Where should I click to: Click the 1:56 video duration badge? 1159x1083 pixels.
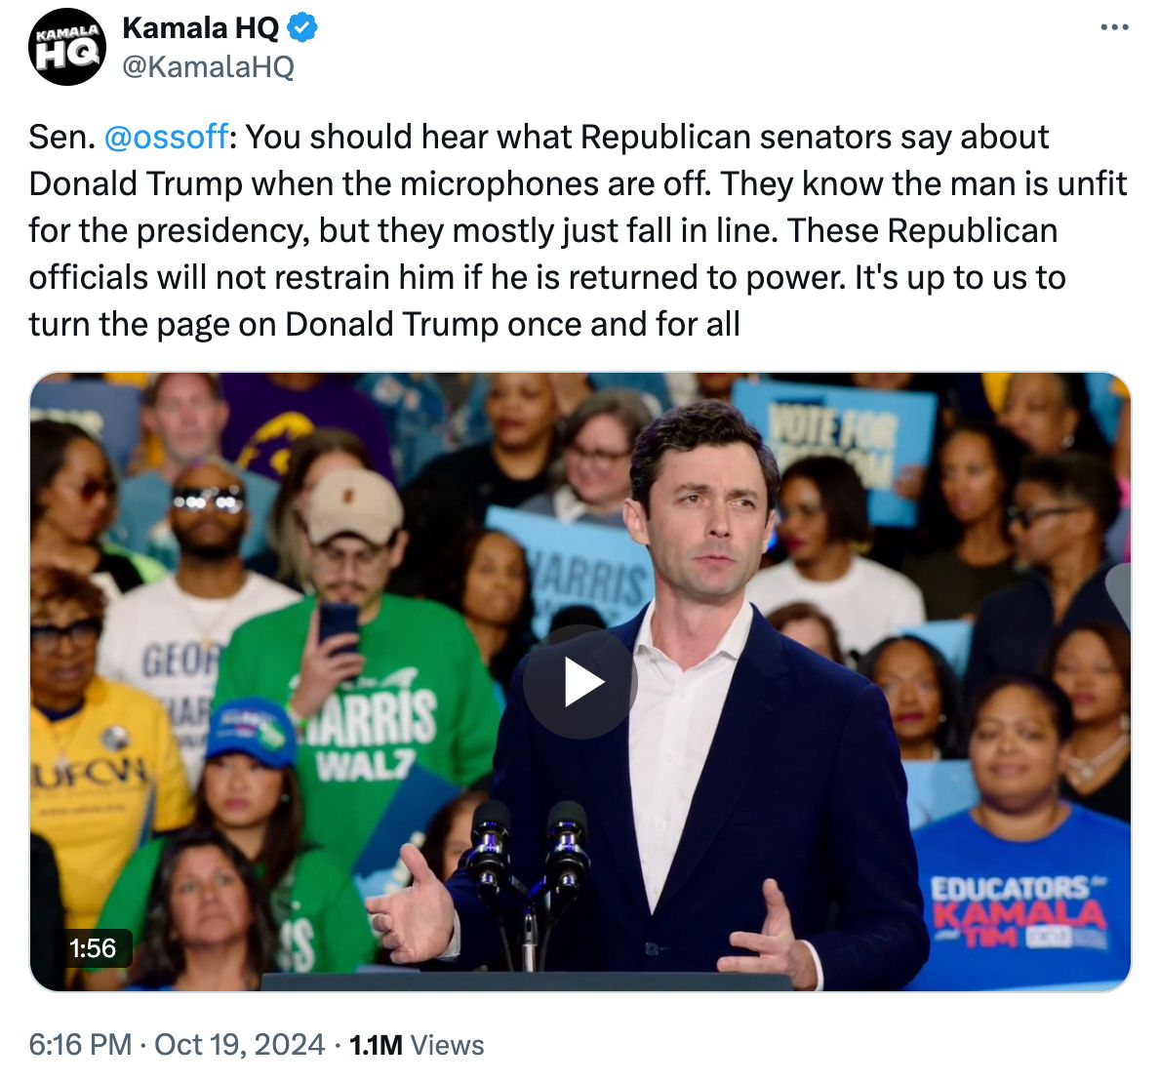[x=93, y=947]
